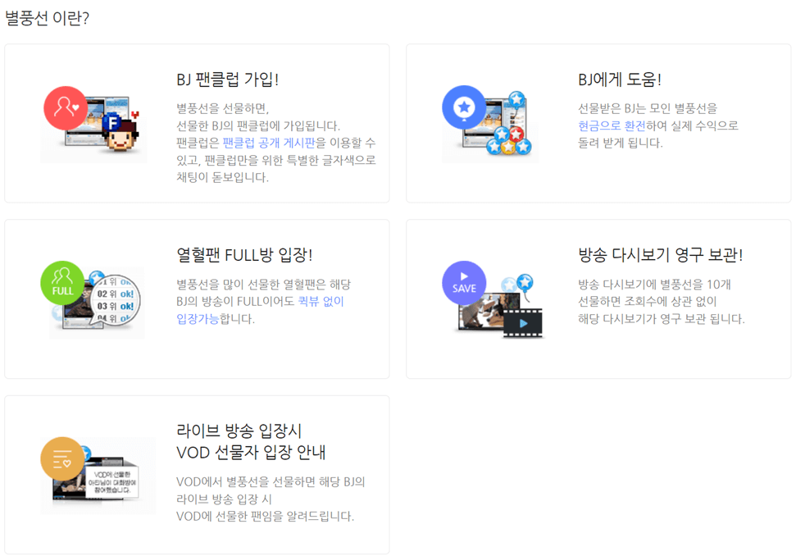Click the red fan club heart-person icon
Viewport: 805px width, 556px height.
click(66, 107)
